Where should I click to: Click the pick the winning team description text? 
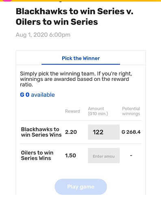tap(76, 79)
